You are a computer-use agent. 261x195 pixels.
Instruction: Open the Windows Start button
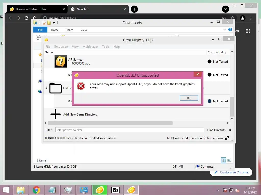(x=6, y=190)
